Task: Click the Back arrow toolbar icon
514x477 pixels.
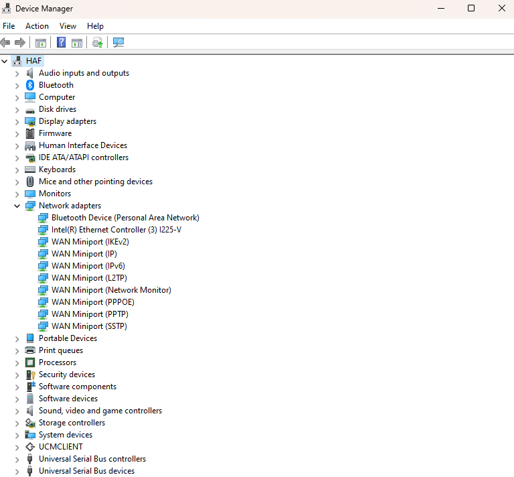Action: (5, 42)
